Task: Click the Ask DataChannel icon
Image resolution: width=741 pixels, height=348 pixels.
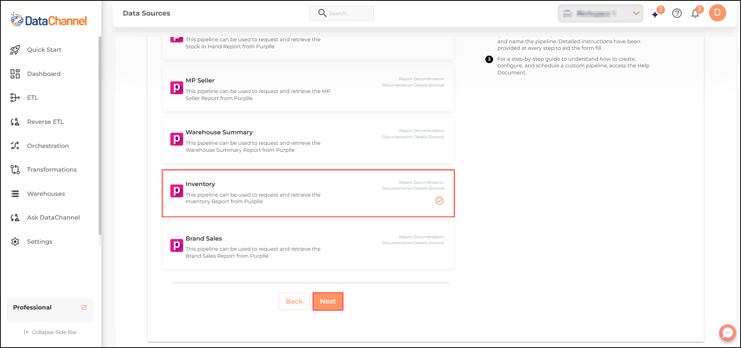Action: (15, 218)
